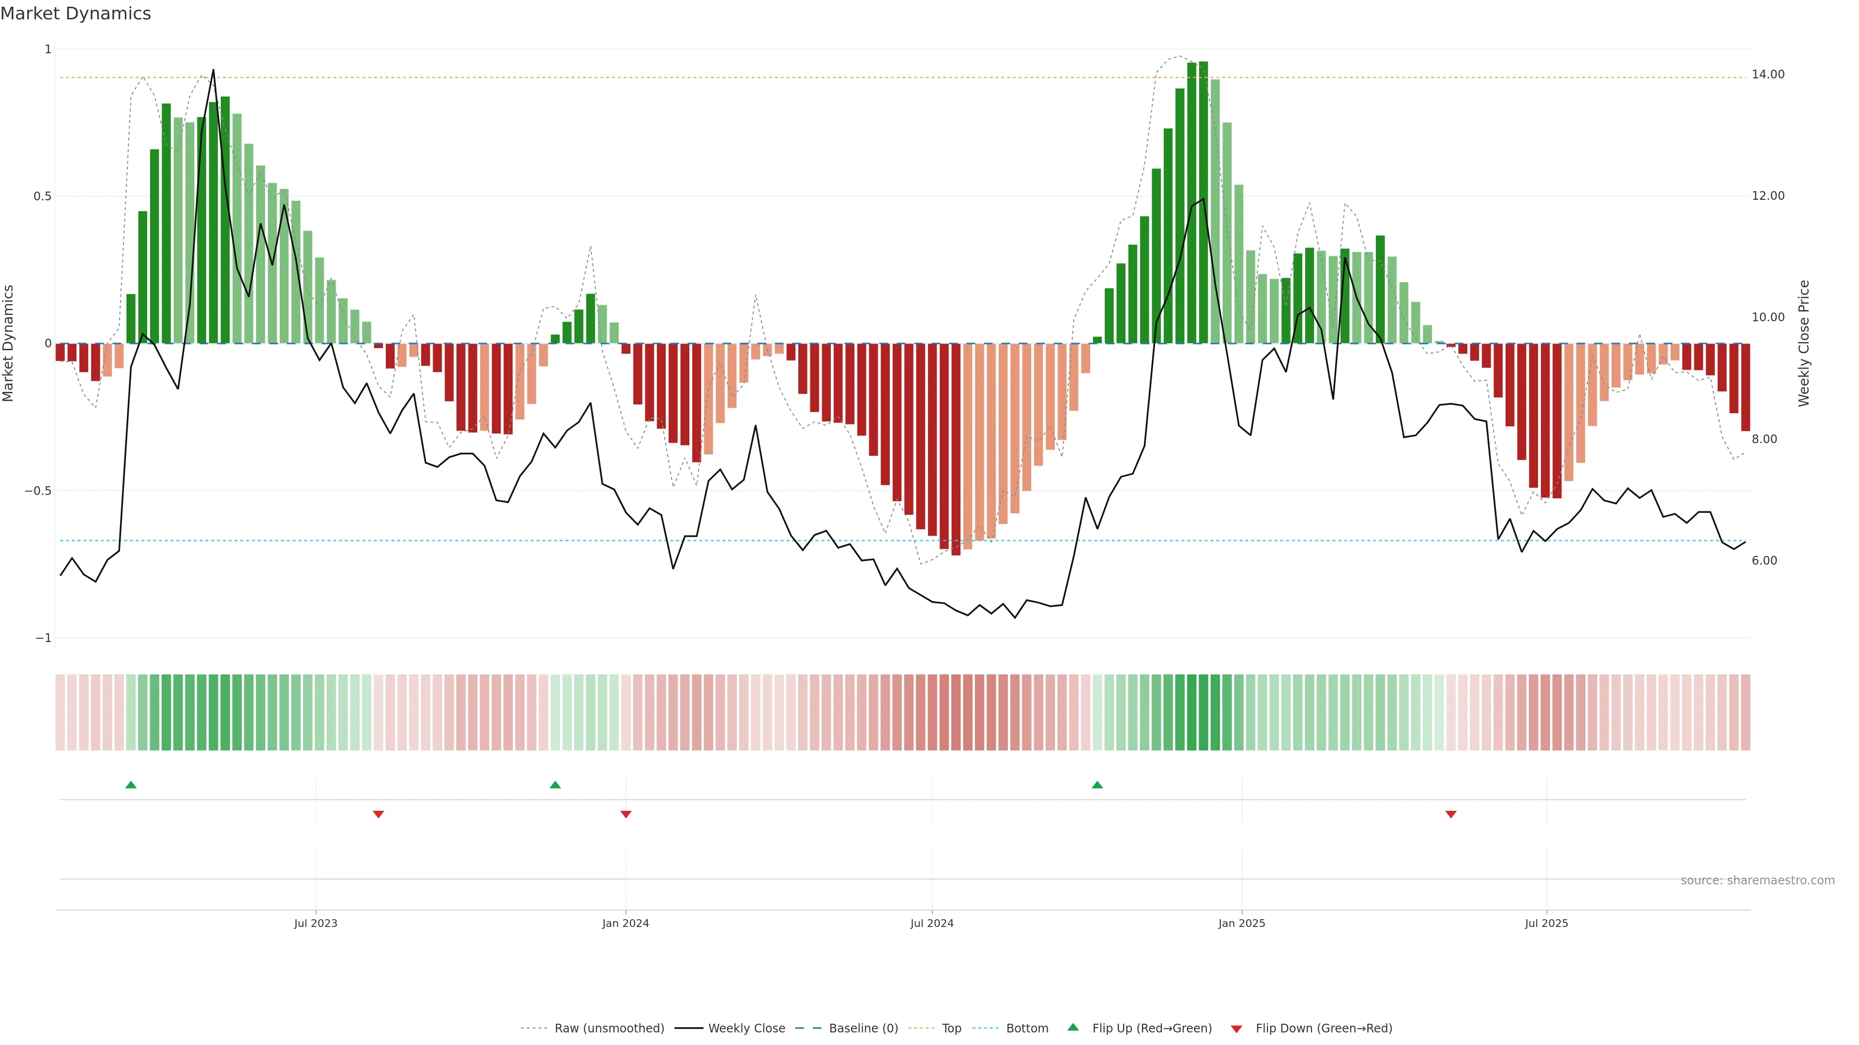
Task: Click the −0.5 left y-axis tick label
Action: click(38, 491)
